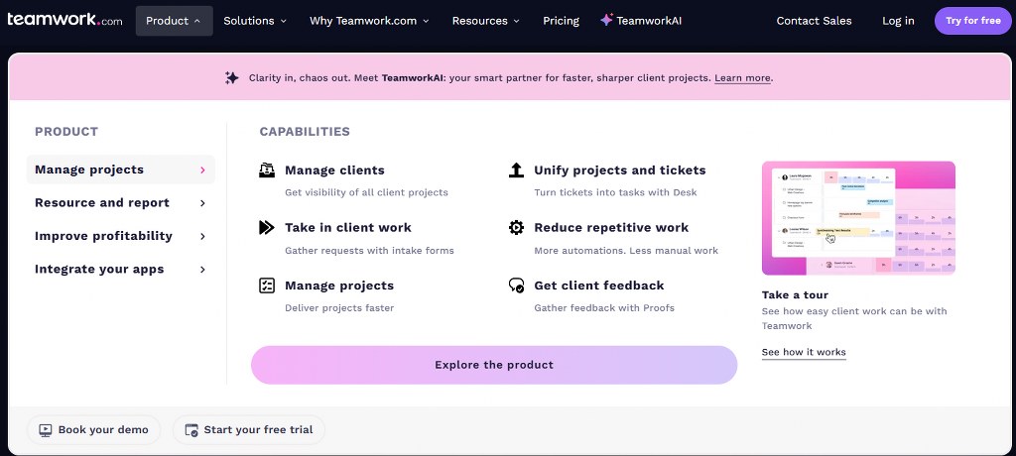The width and height of the screenshot is (1016, 456).
Task: Click the Get client feedback icon
Action: [x=516, y=285]
